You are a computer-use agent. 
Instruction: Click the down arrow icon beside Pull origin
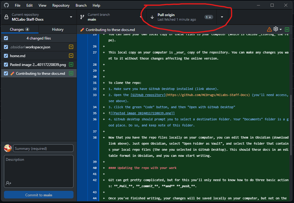point(152,17)
